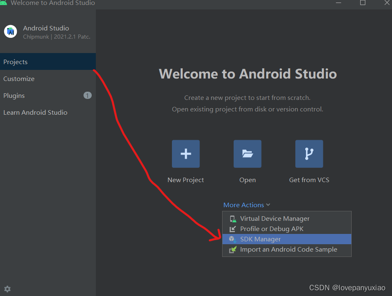Click the Android Studio product name
Image resolution: width=392 pixels, height=296 pixels.
(x=46, y=28)
